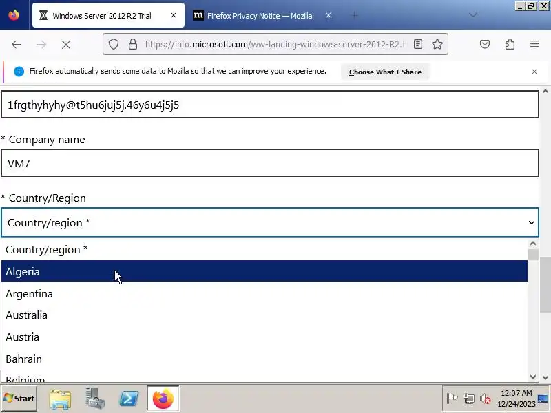The width and height of the screenshot is (551, 413).
Task: Bookmark this page with the star
Action: pos(437,44)
